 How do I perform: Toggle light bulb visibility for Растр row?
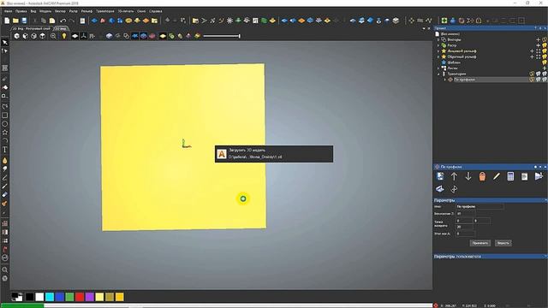coord(545,45)
